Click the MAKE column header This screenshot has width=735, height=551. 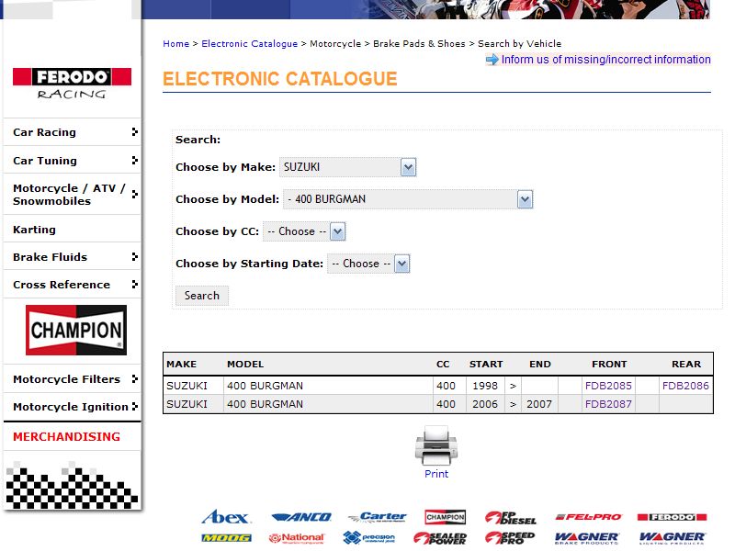click(x=181, y=364)
